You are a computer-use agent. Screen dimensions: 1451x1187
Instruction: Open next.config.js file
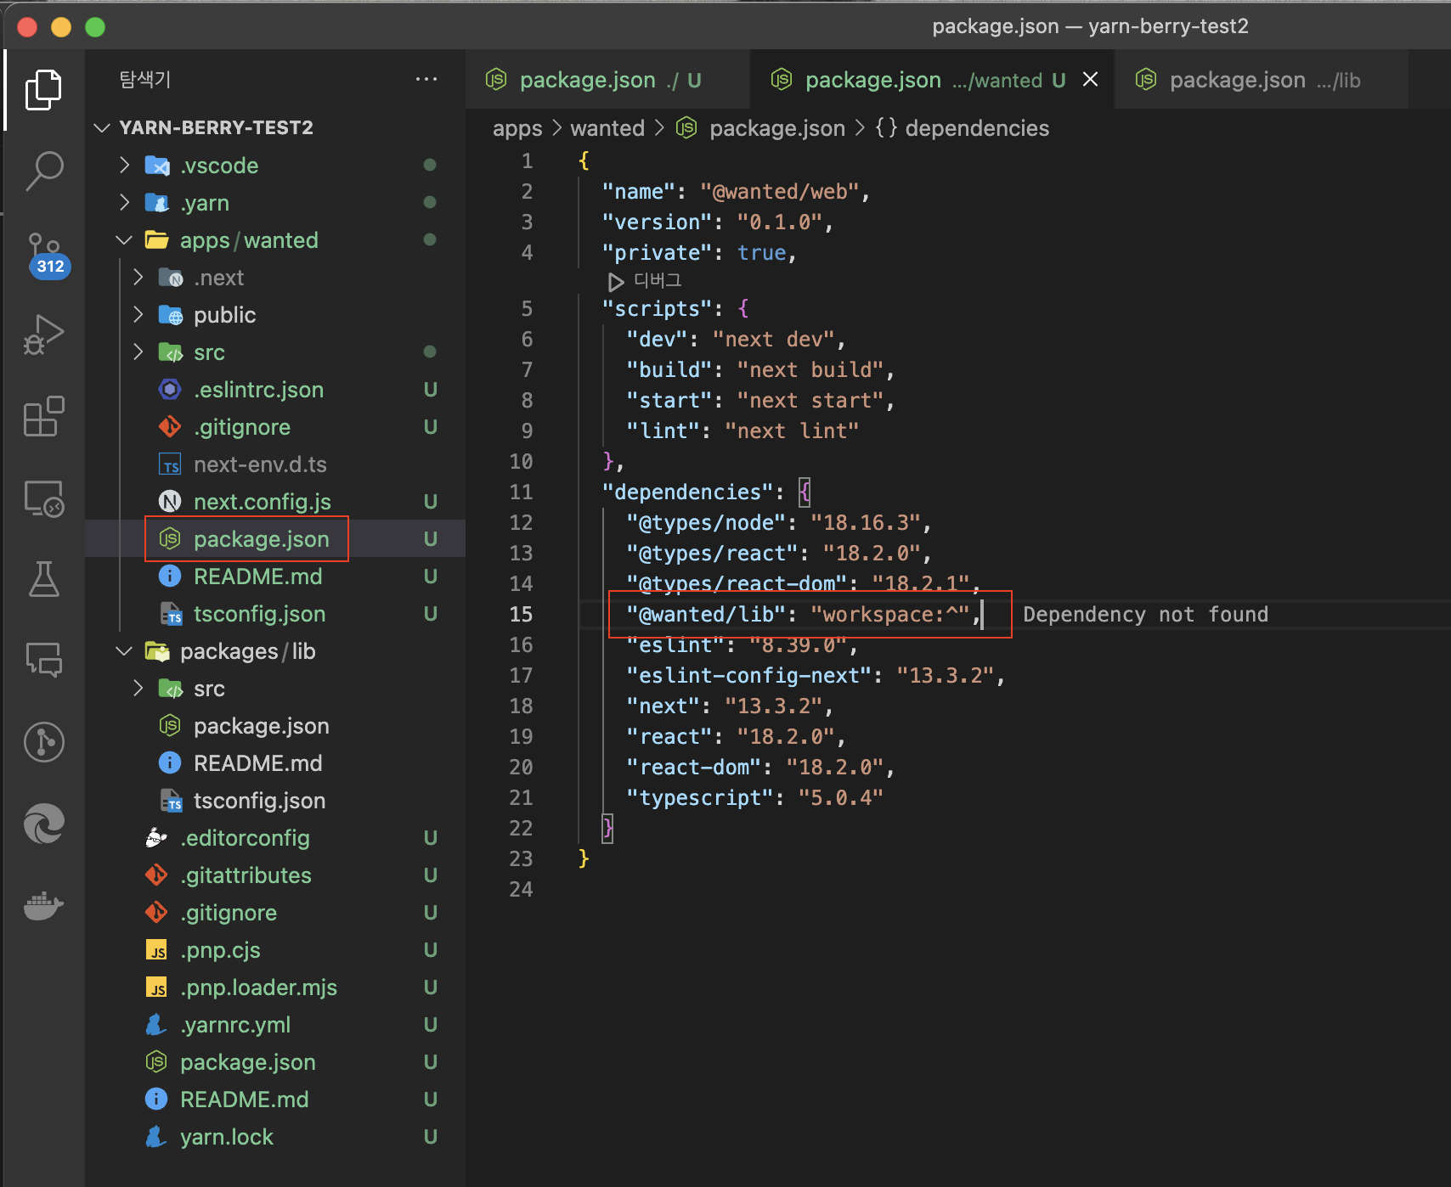tap(275, 502)
